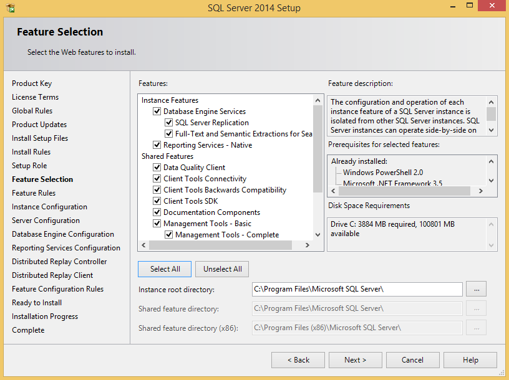Click Windows PowerShell 2.0 prerequisite entry
Image resolution: width=509 pixels, height=380 pixels.
click(383, 173)
